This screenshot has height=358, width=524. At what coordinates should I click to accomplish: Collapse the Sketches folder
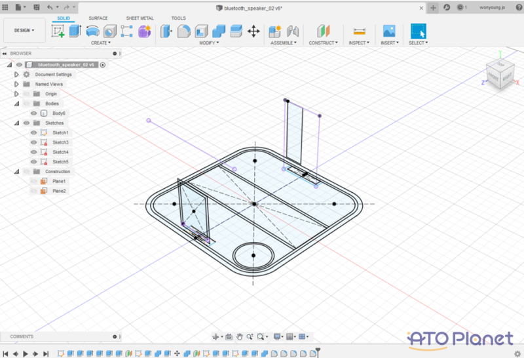[16, 123]
